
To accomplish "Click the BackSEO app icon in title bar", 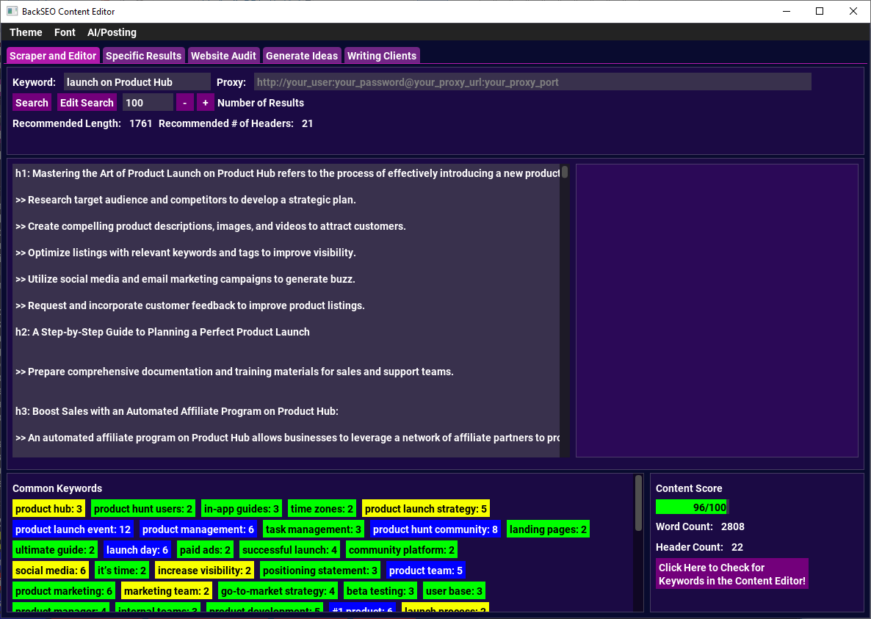I will (x=12, y=11).
